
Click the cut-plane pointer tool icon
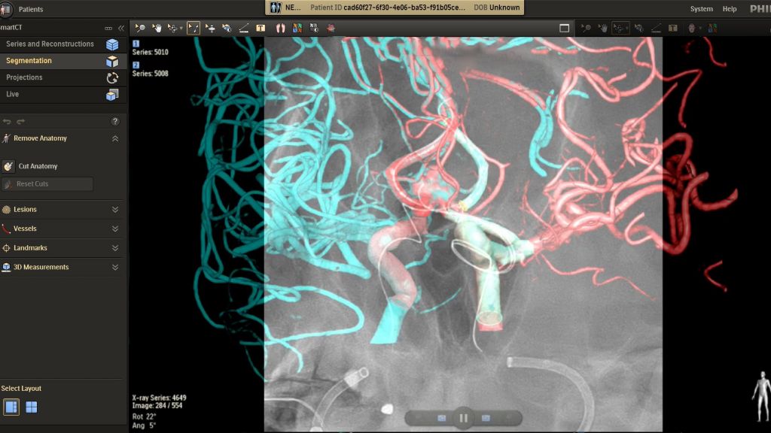click(227, 28)
